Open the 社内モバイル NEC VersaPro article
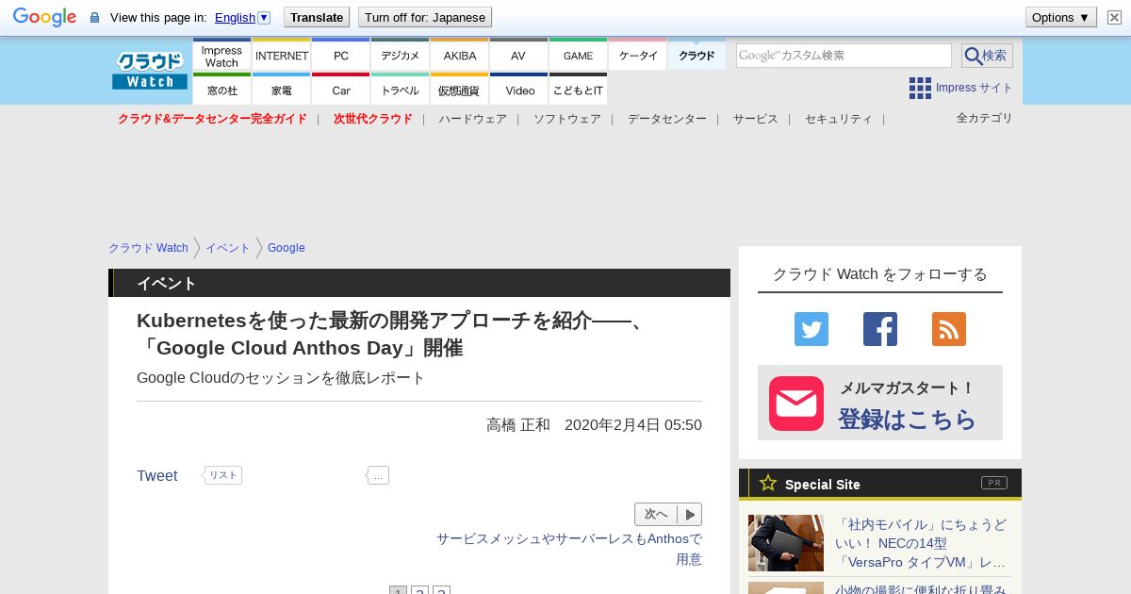The width and height of the screenshot is (1131, 594). click(x=921, y=544)
